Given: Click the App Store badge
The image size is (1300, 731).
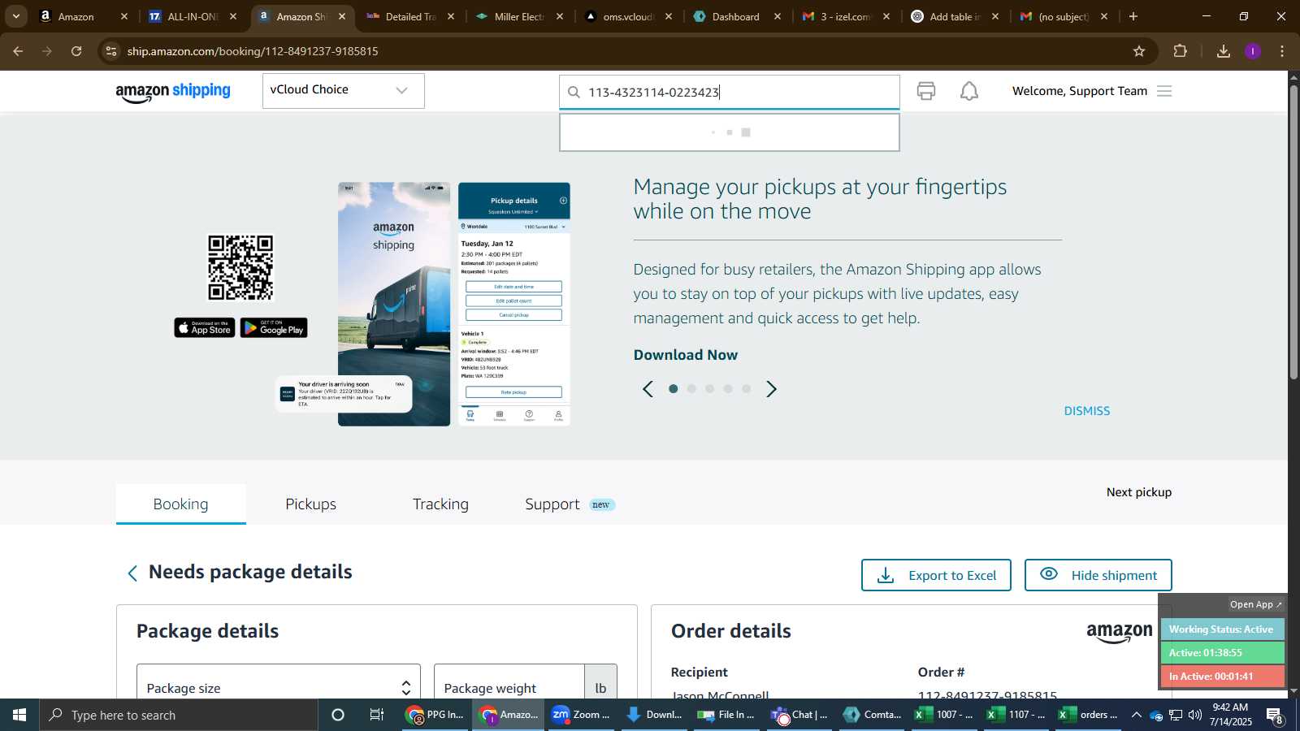Looking at the screenshot, I should pos(205,327).
